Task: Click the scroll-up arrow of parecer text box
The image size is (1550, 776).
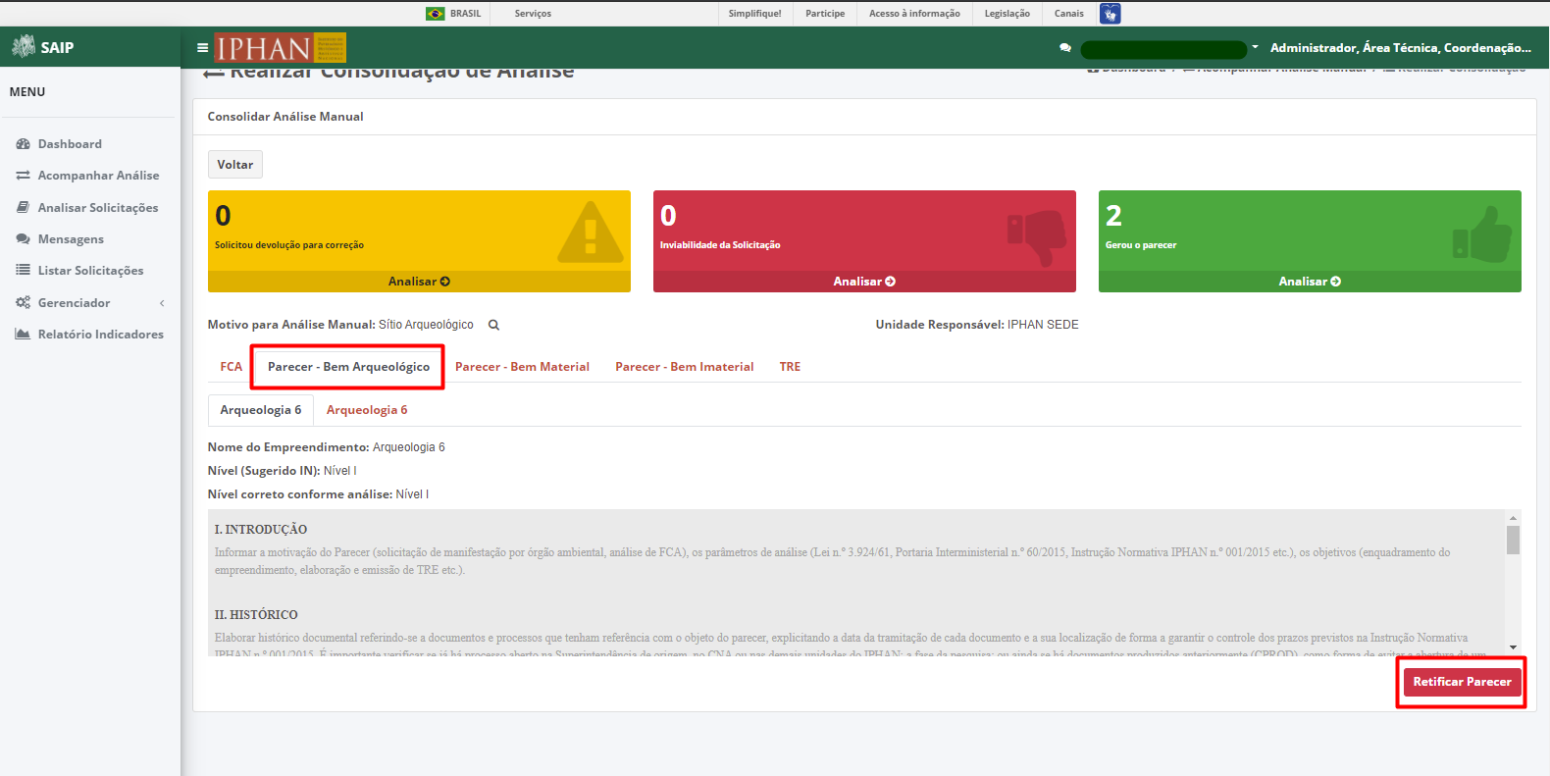Action: pos(1513,517)
